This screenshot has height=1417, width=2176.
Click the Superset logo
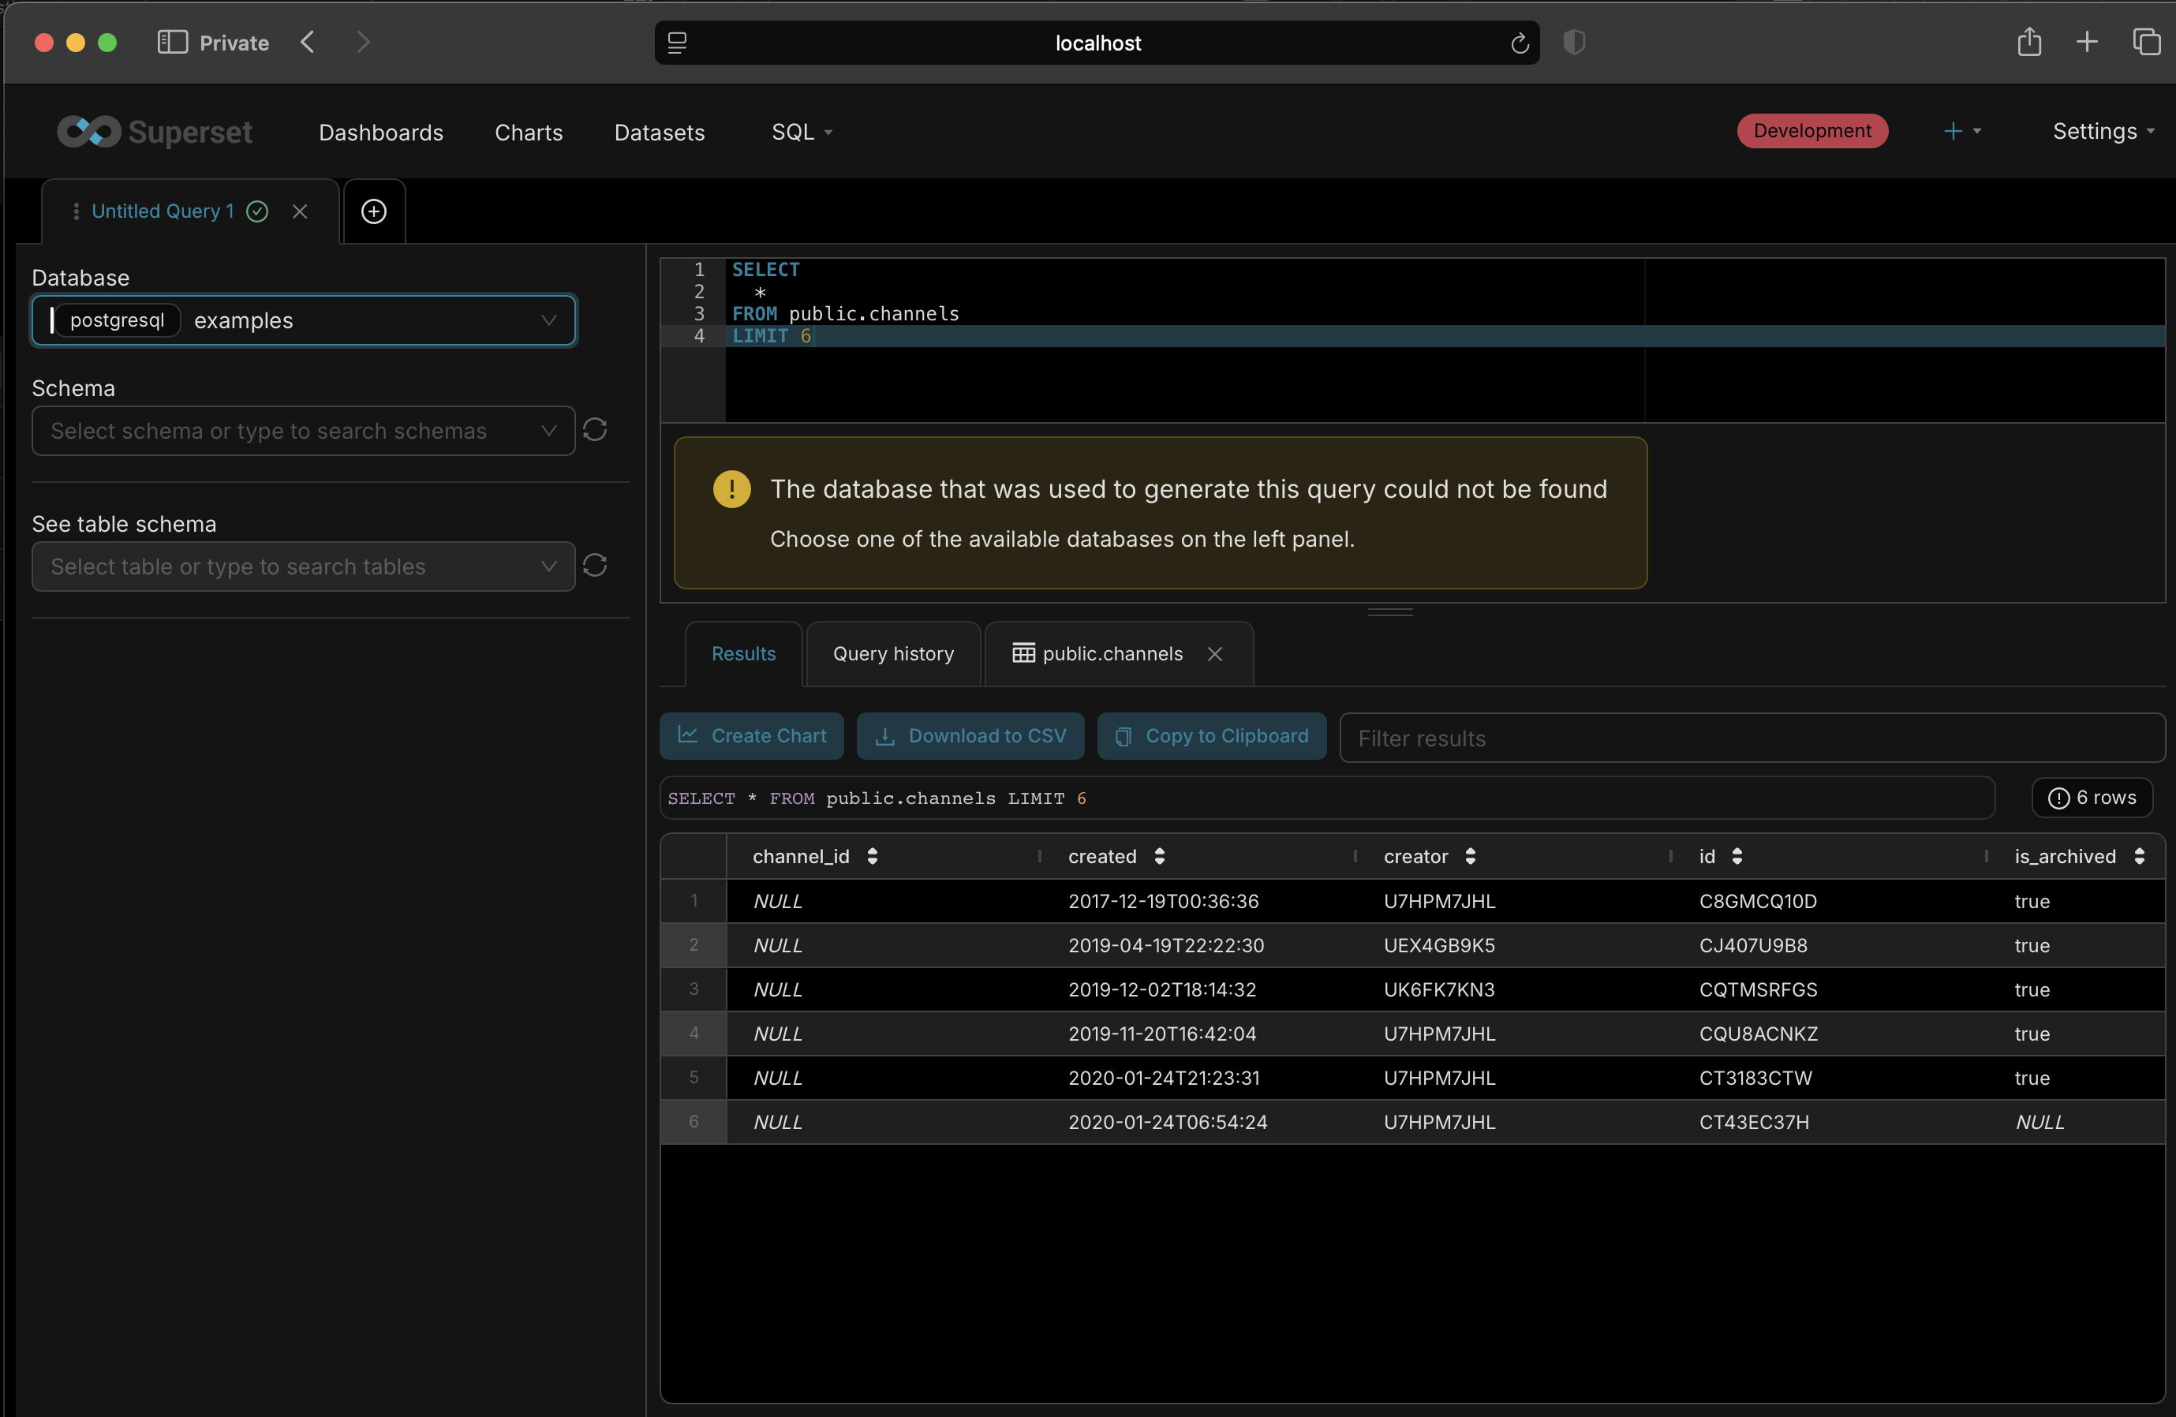(155, 132)
